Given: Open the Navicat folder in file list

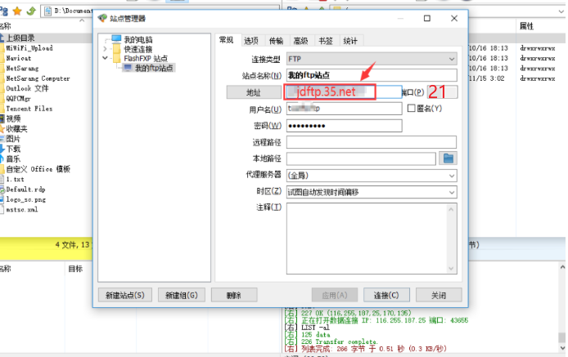Looking at the screenshot, I should tap(20, 59).
